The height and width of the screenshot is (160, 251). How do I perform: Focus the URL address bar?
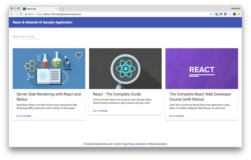coord(117,14)
